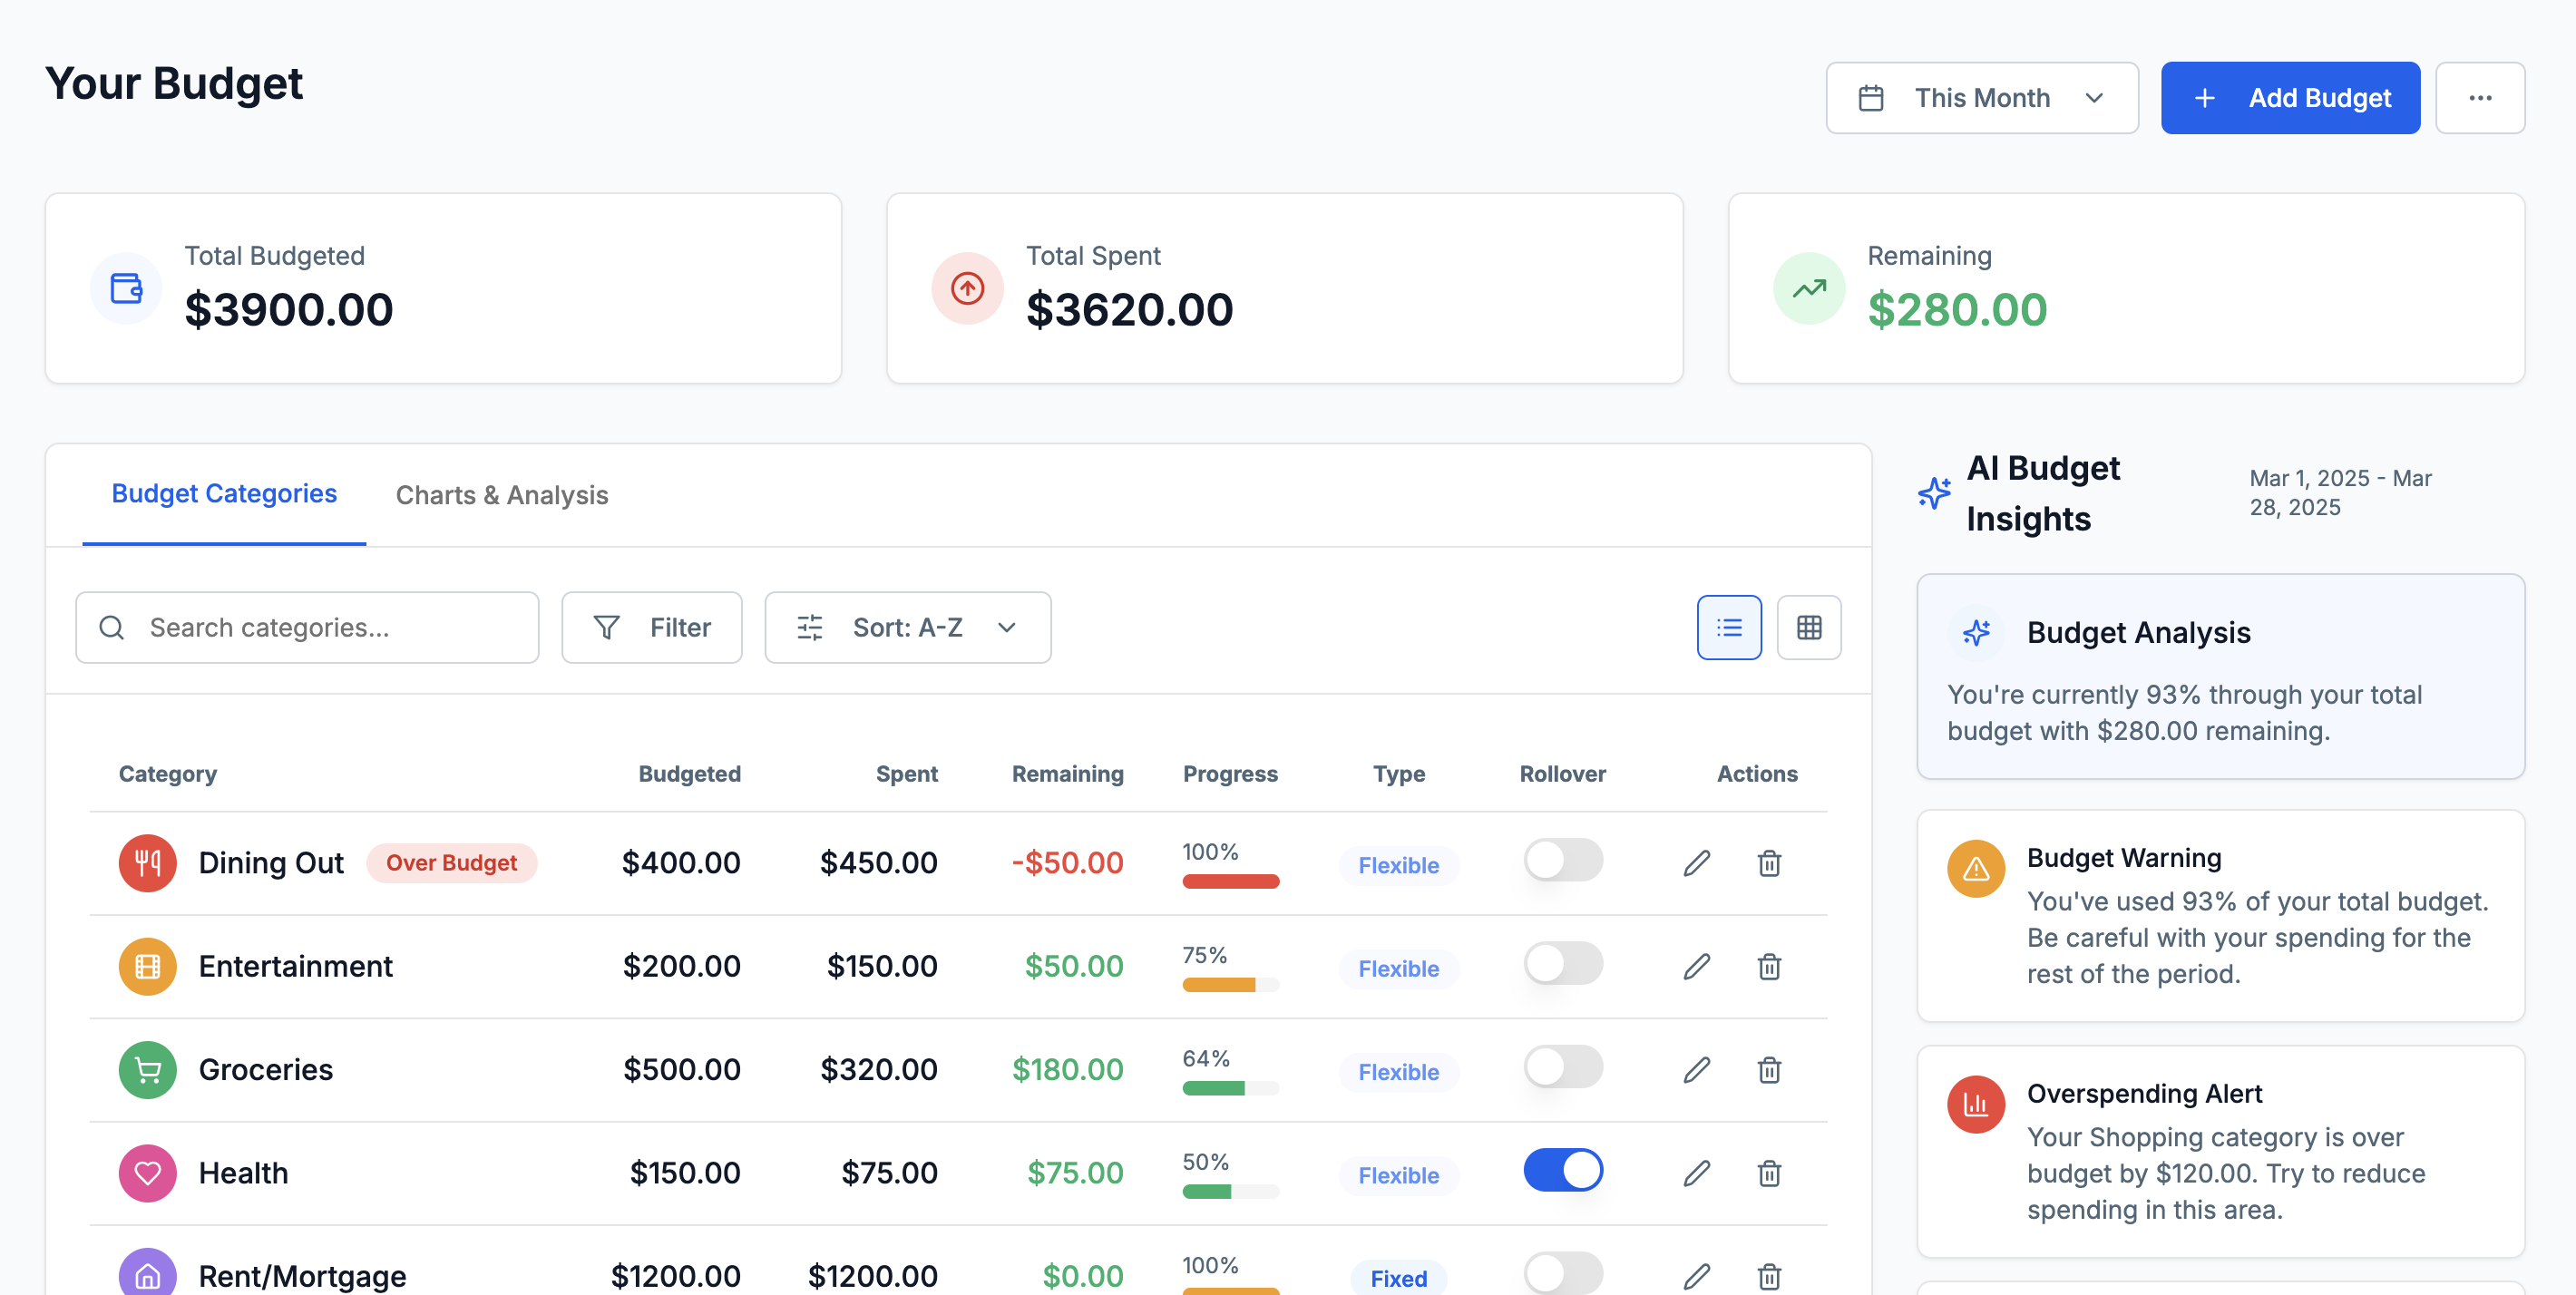The image size is (2576, 1295).
Task: Edit the Dining Out budget with pencil icon
Action: pos(1696,862)
